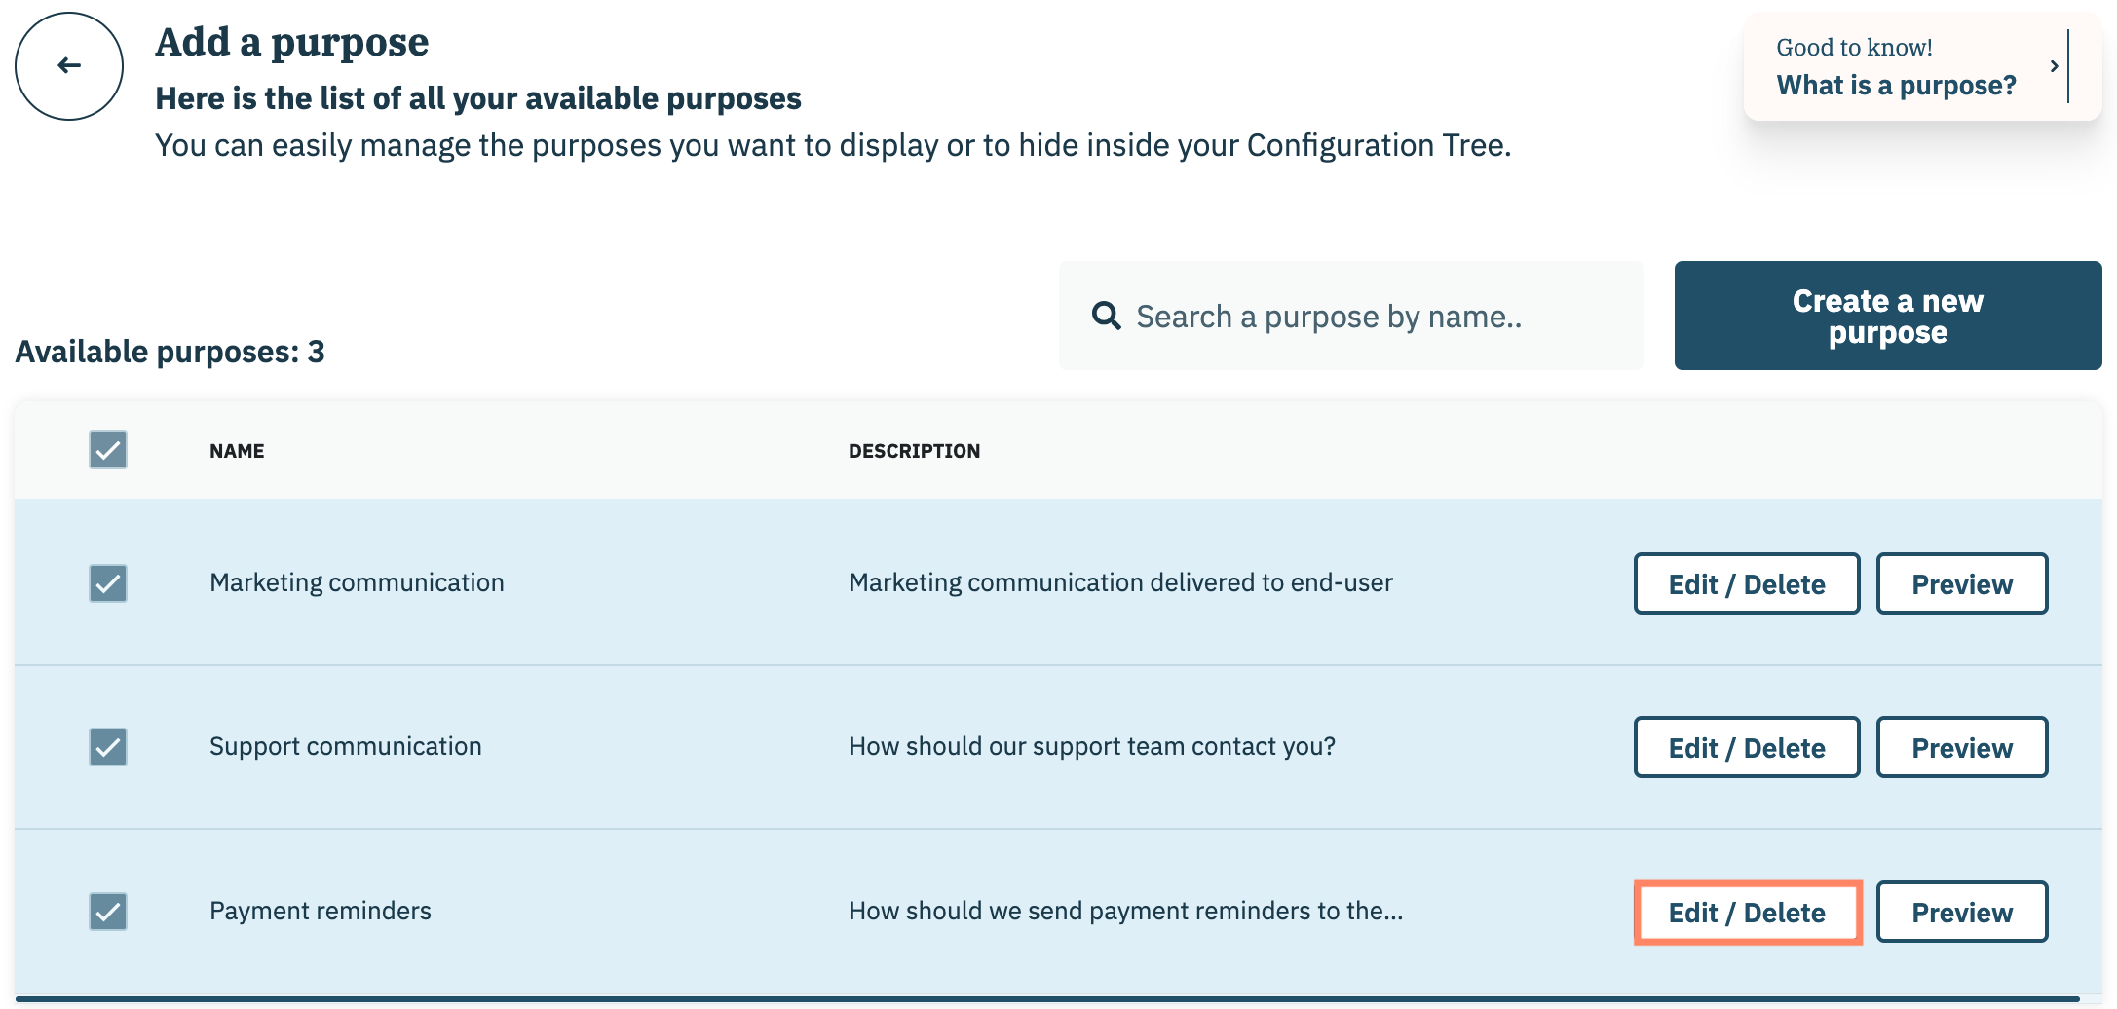Deselect the Payment reminders checkbox

(x=108, y=912)
